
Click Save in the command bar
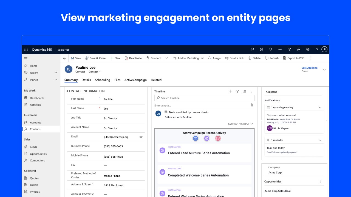[76, 58]
